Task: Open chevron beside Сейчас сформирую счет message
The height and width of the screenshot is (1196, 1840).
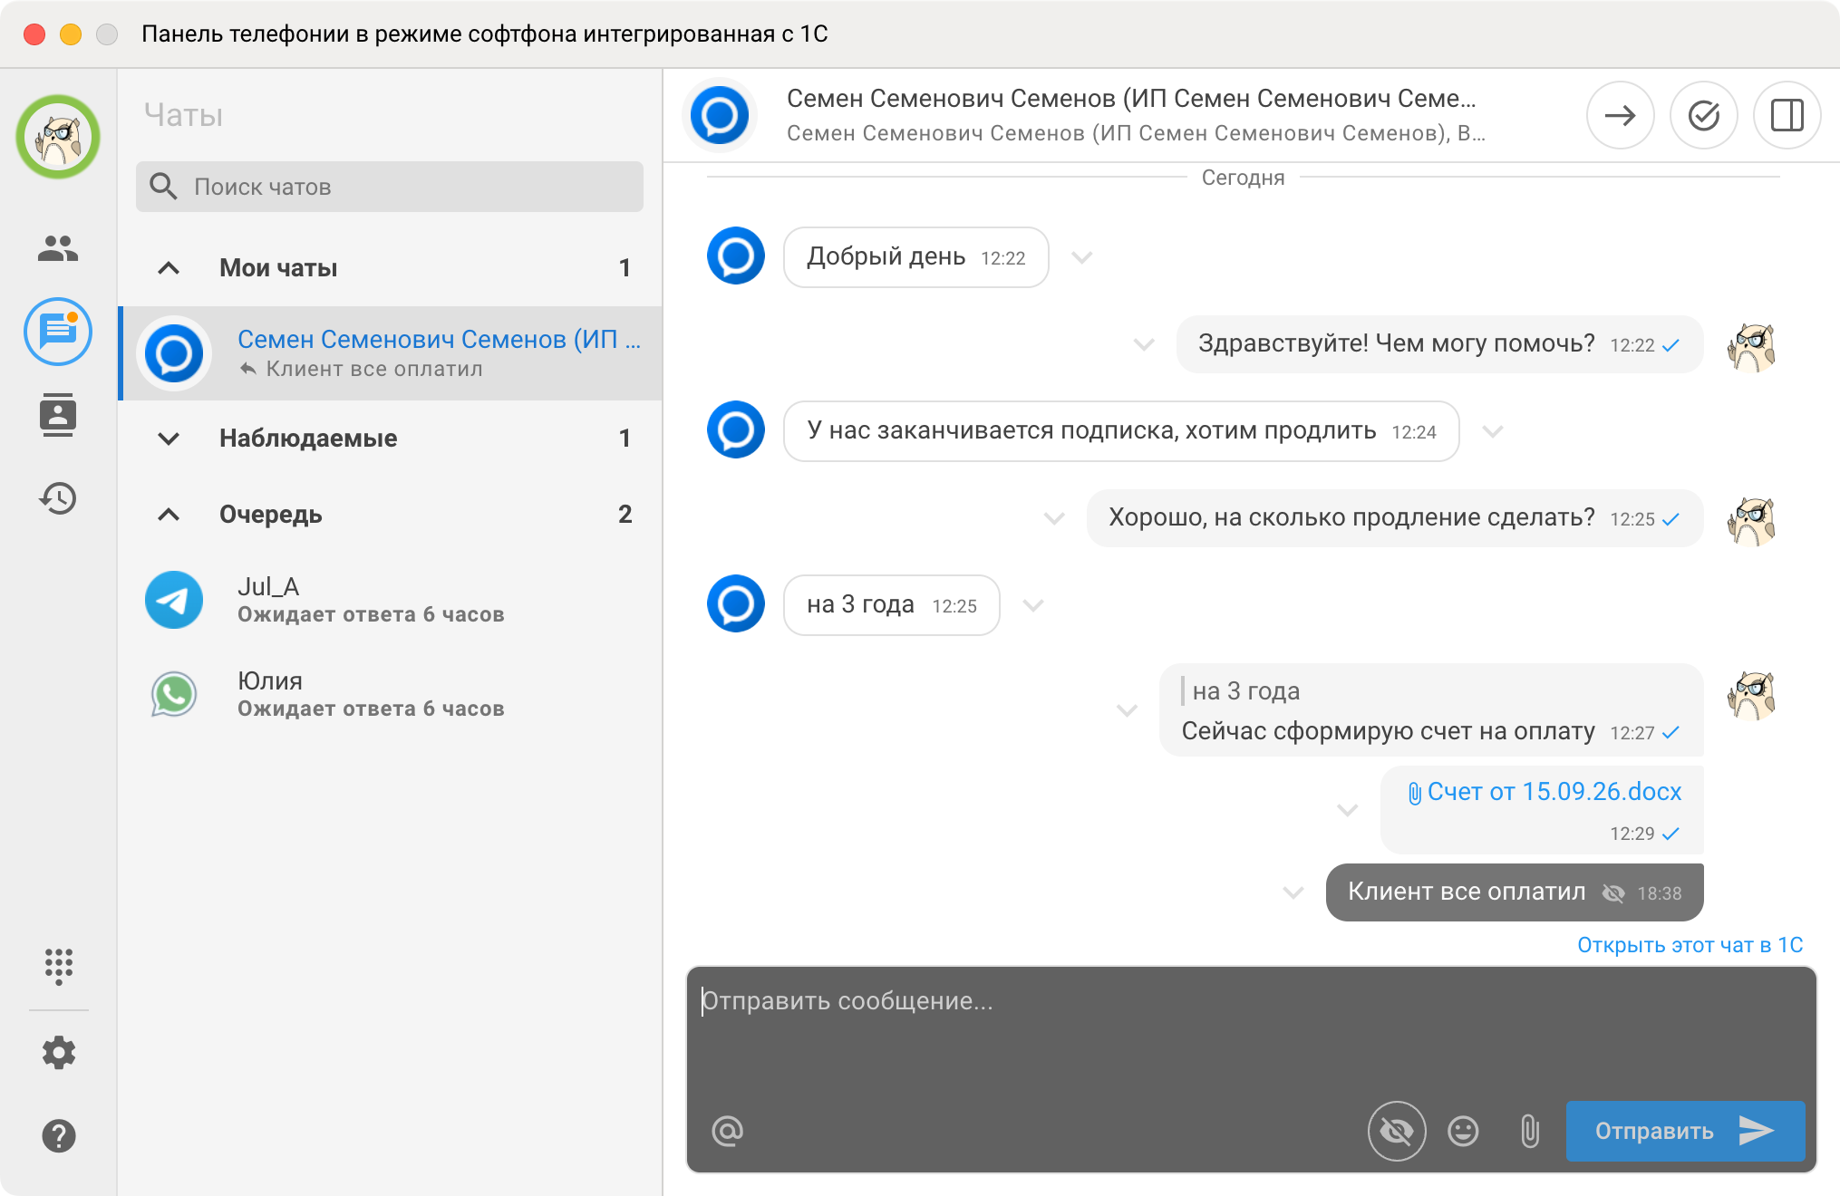Action: 1127,710
